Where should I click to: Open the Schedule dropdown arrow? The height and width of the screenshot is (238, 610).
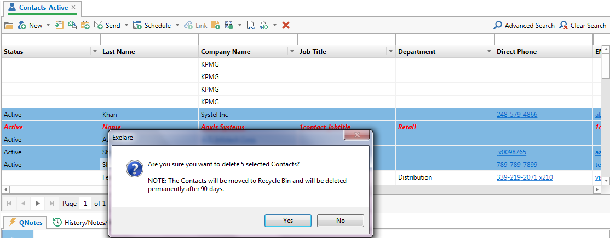pyautogui.click(x=177, y=26)
